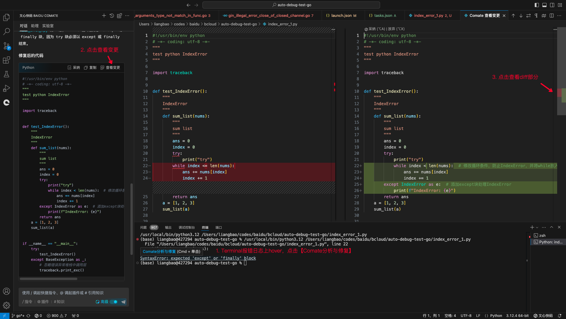Maximize panel with chevron up
Viewport: 566px width, 319px height.
click(x=552, y=227)
